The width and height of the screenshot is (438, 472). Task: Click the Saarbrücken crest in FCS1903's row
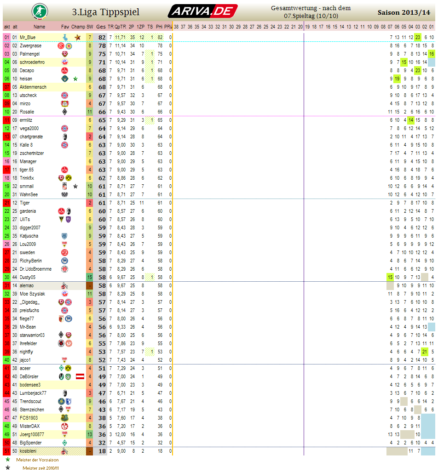pos(65,418)
